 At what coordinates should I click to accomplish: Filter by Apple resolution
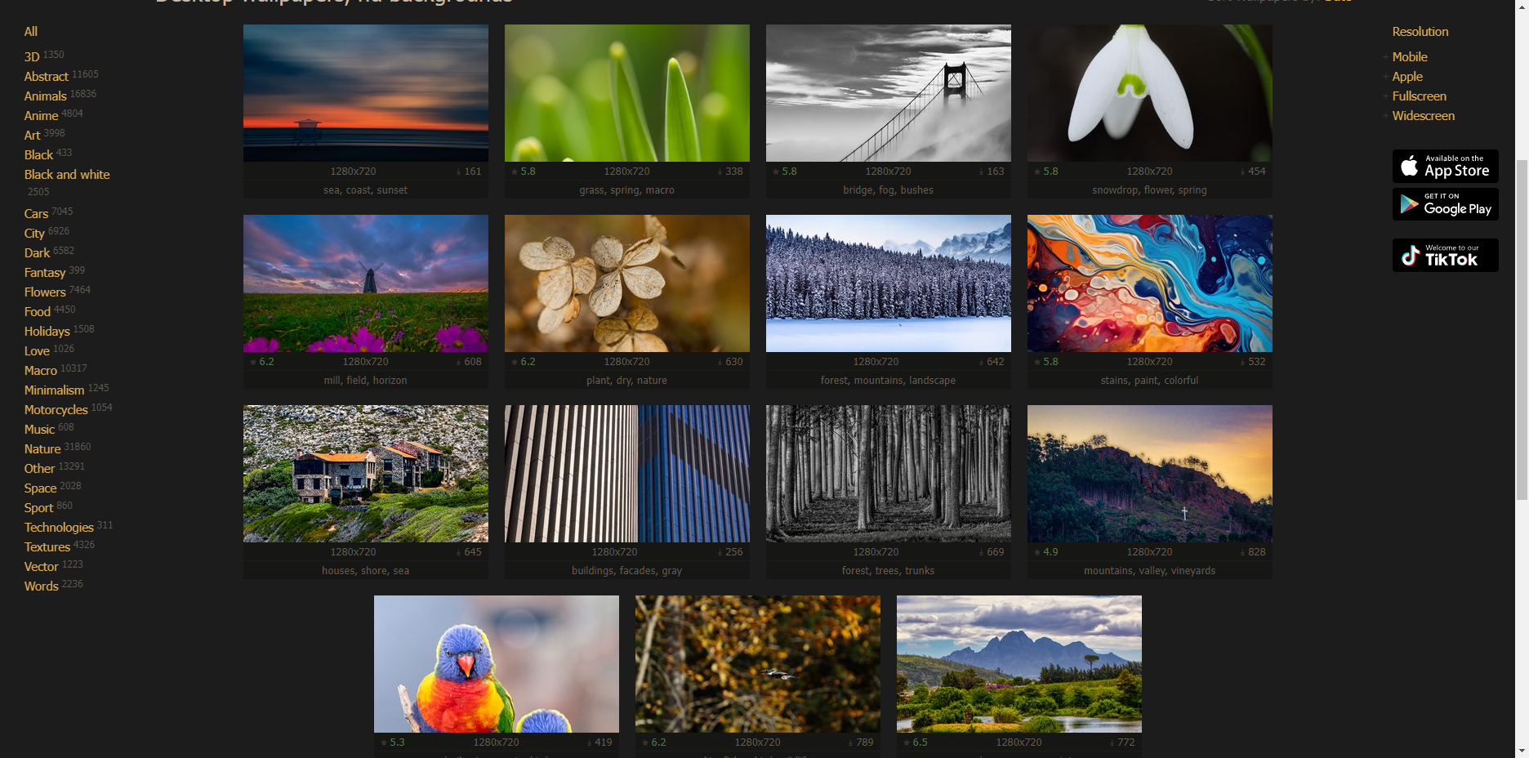click(x=1407, y=77)
